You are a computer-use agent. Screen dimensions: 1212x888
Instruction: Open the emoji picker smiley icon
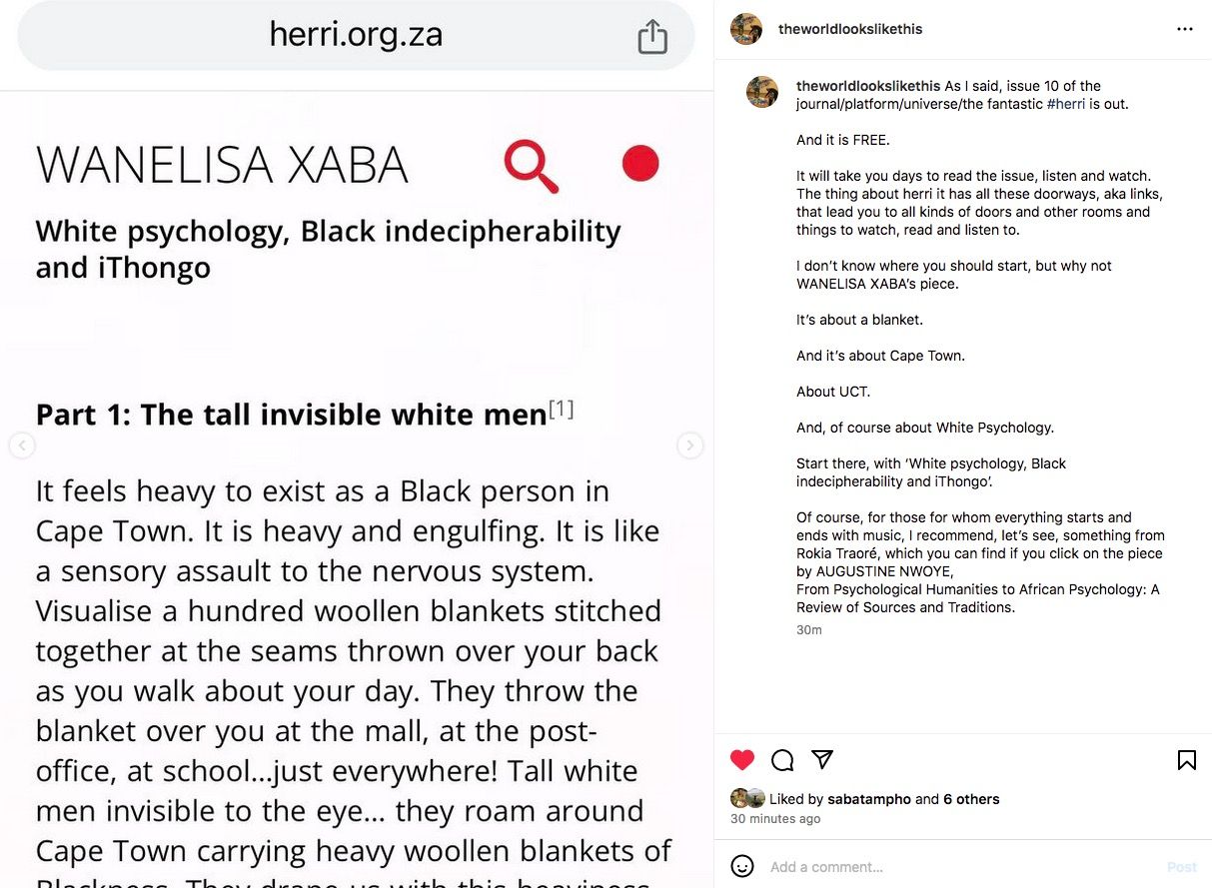(742, 866)
